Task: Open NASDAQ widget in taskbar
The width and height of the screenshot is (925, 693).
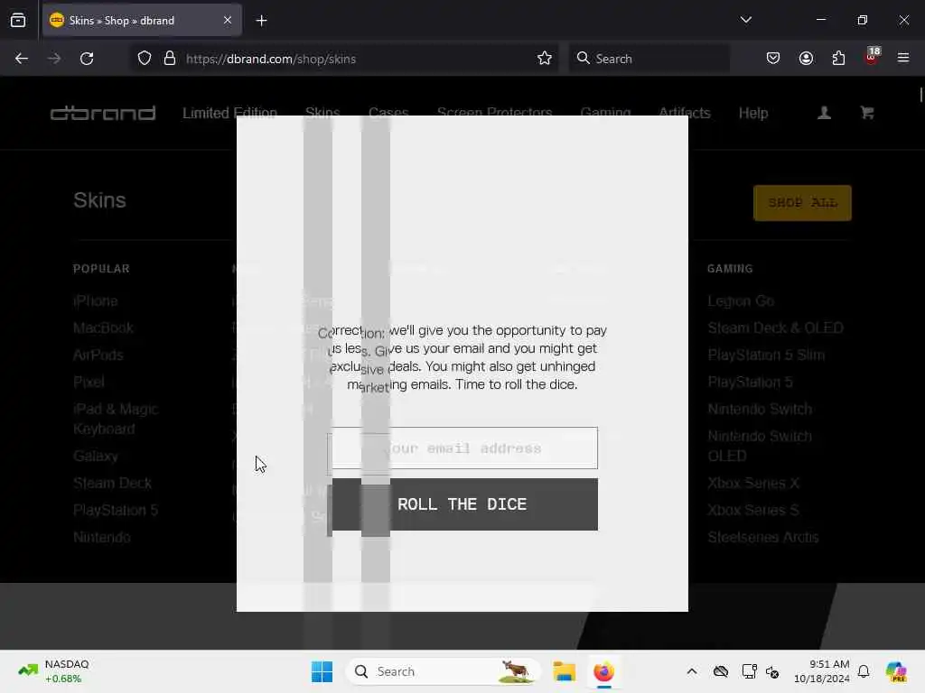Action: (53, 671)
